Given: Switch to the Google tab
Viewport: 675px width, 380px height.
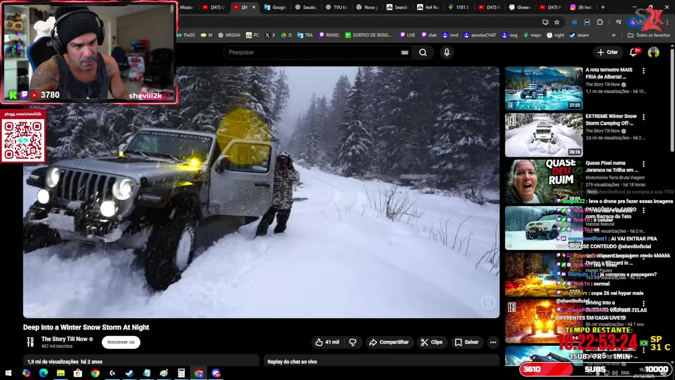Looking at the screenshot, I should pos(275,7).
